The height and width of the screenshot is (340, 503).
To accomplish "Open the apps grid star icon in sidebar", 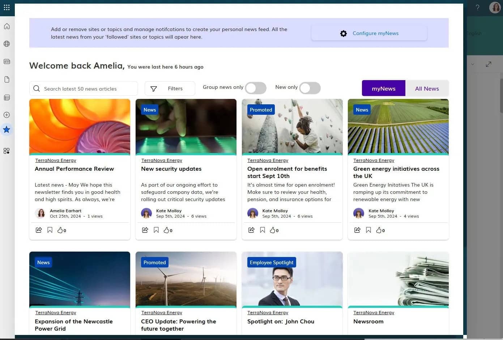I will click(7, 151).
